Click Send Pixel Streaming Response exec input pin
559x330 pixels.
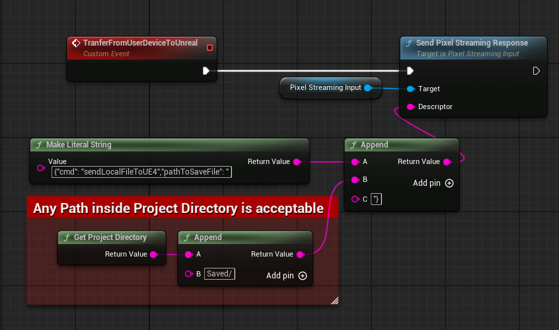click(x=410, y=71)
